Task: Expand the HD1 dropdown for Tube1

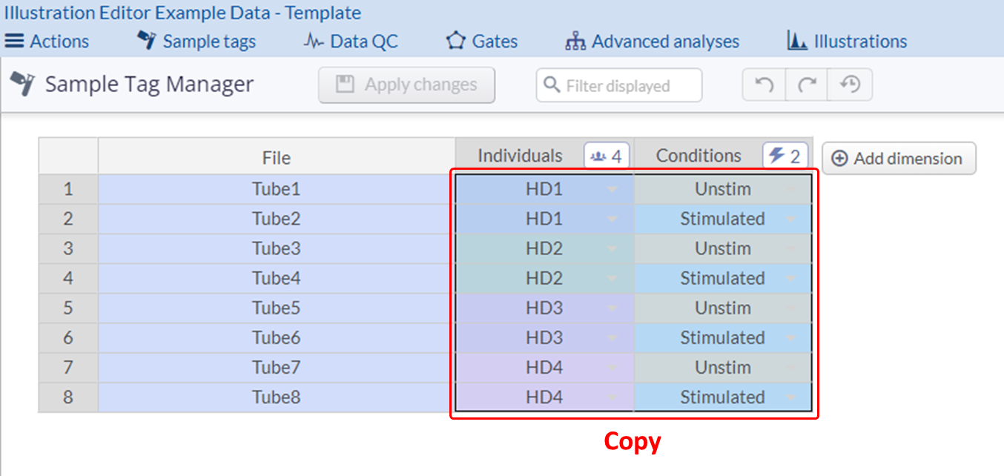Action: coord(612,190)
